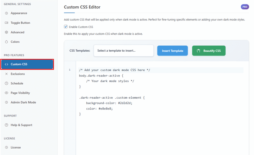Viewport: 254px width, 155px height.
Task: Go to Toggle Button settings
Action: tap(20, 23)
